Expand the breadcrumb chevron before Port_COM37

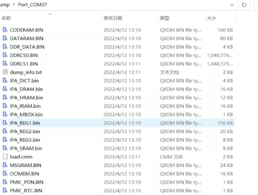coord(14,4)
